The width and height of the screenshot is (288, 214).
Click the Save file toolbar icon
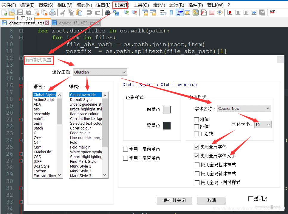pyautogui.click(x=20, y=13)
